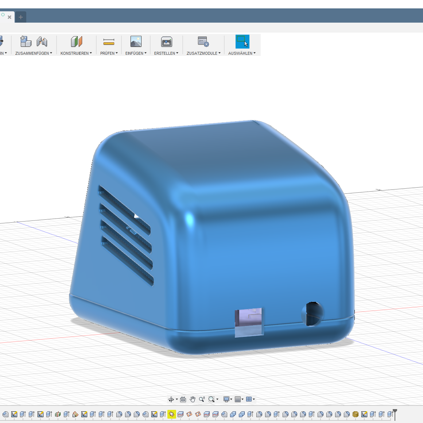
Task: Expand the AUSWÄHLEN dropdown arrow
Action: point(255,53)
